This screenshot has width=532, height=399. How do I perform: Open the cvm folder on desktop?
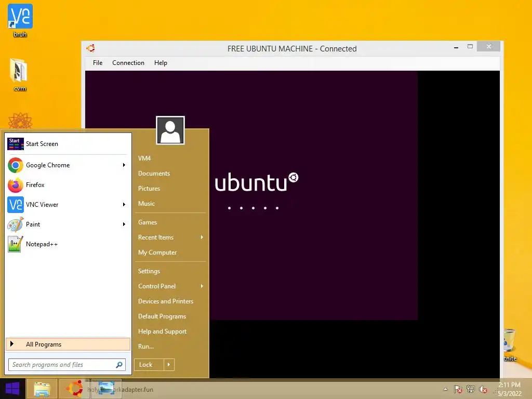pos(19,74)
